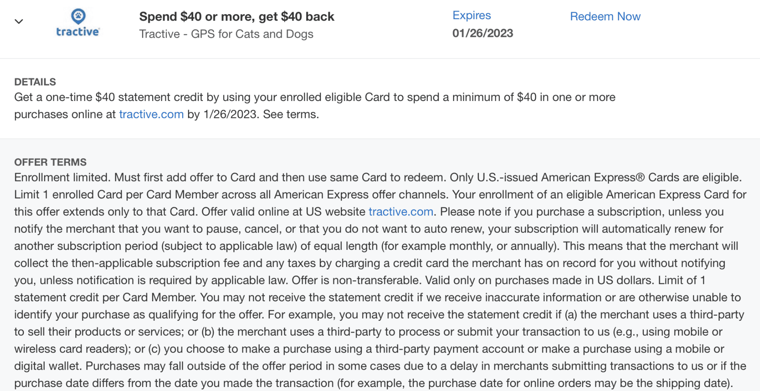Screen dimensions: 760x391
Task: Open the Redeem Now link
Action: coord(605,16)
